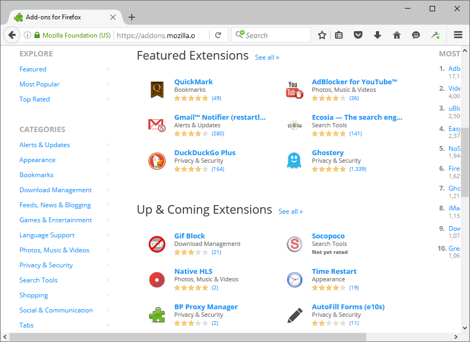
Task: Open the Games & Entertainment category
Action: (55, 220)
